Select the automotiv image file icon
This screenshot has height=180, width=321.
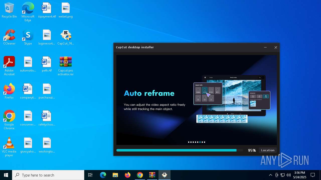(x=28, y=64)
